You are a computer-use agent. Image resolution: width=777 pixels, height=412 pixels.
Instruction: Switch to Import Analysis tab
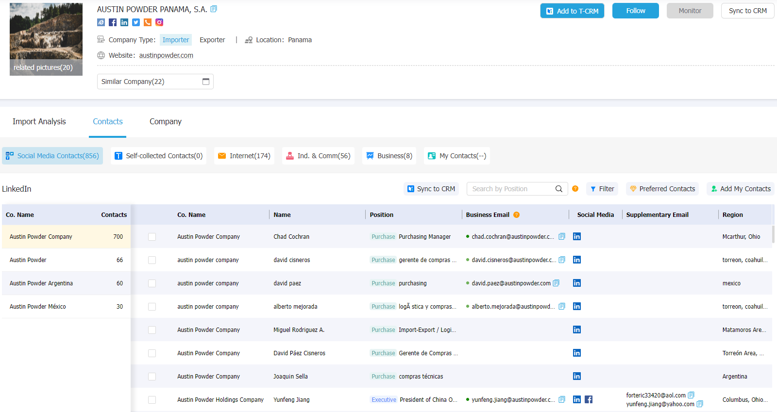coord(39,121)
